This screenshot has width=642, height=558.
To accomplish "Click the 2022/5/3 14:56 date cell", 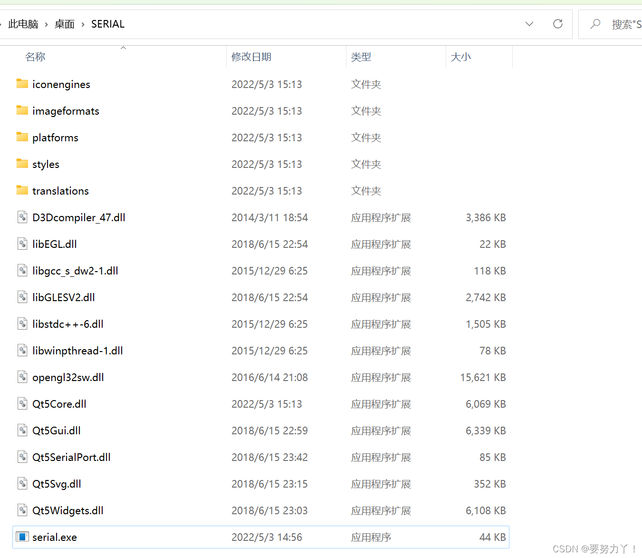I will (x=267, y=537).
